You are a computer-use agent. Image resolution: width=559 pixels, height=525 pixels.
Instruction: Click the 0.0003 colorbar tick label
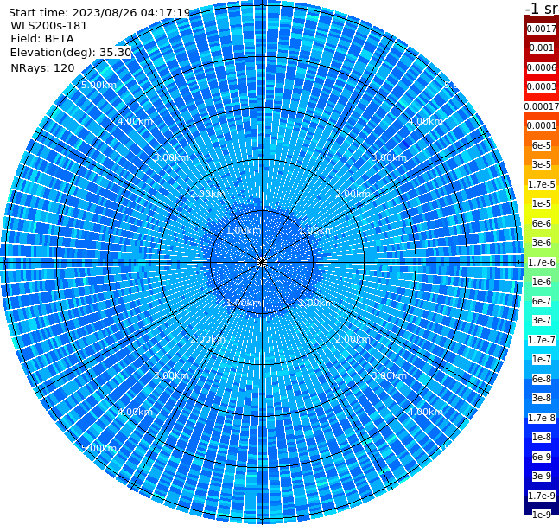542,87
